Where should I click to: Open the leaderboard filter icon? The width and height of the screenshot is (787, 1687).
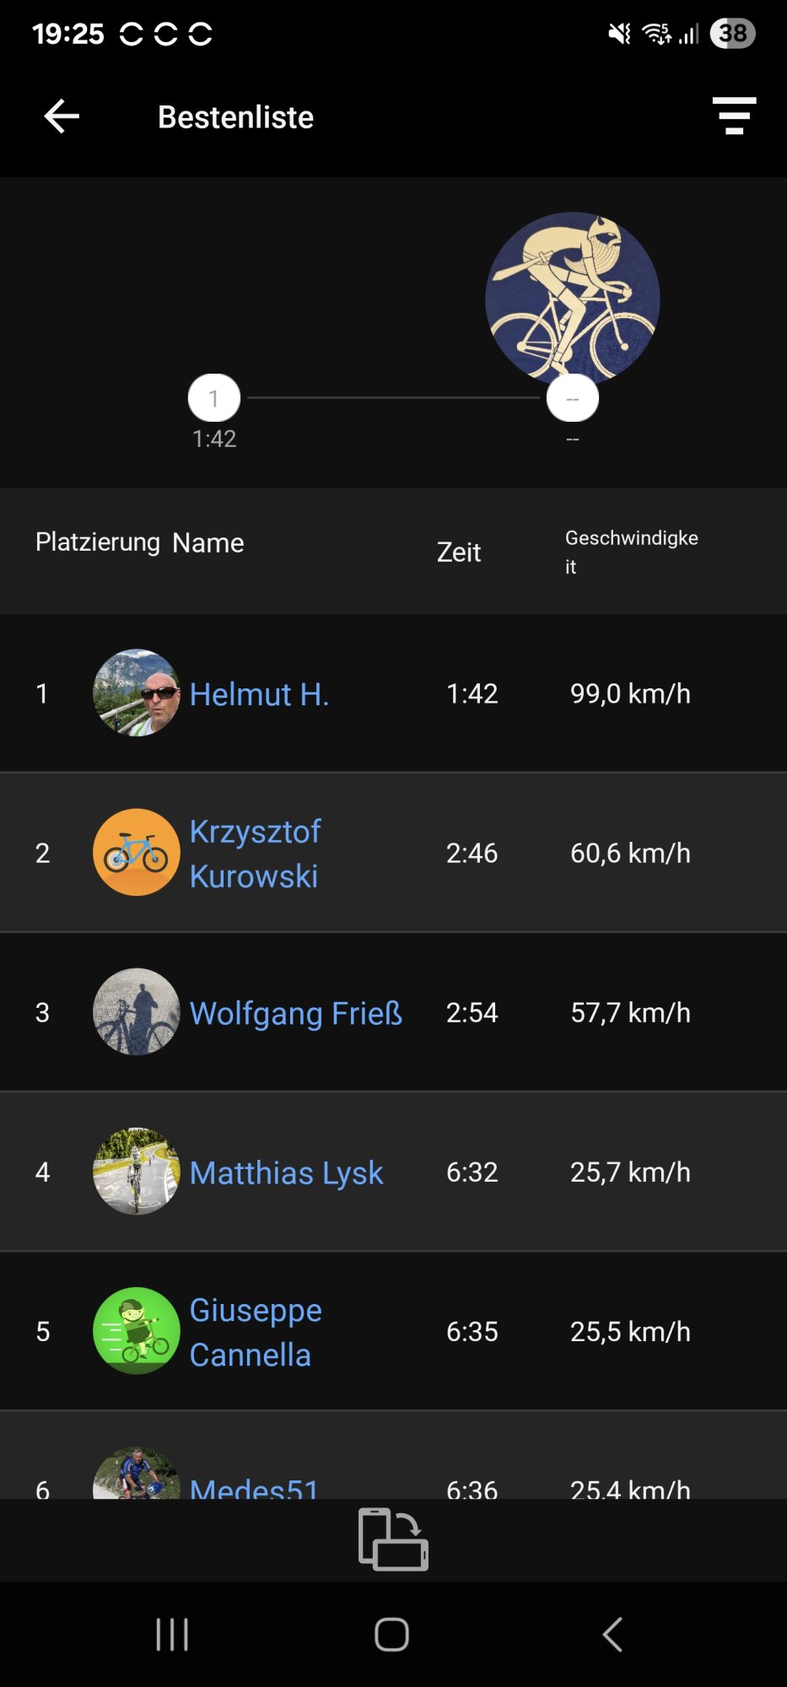pos(734,116)
